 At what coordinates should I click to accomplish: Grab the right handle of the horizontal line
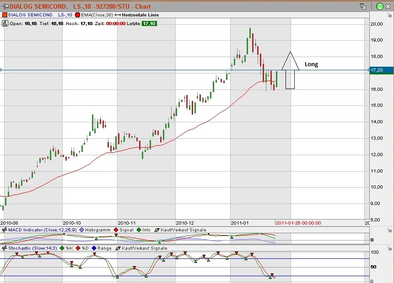(369, 70)
